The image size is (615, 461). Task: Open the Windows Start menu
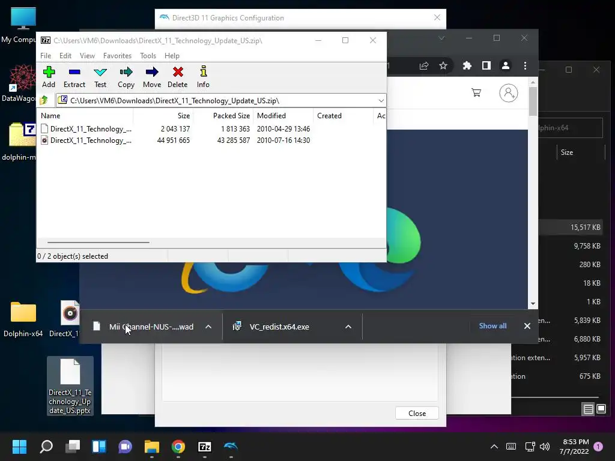(x=19, y=447)
